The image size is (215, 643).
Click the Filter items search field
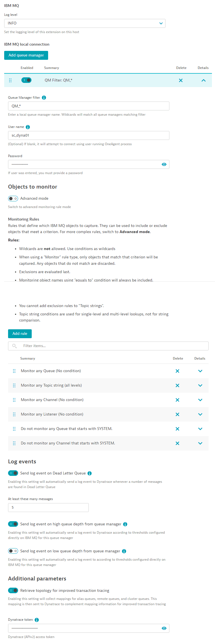click(111, 346)
